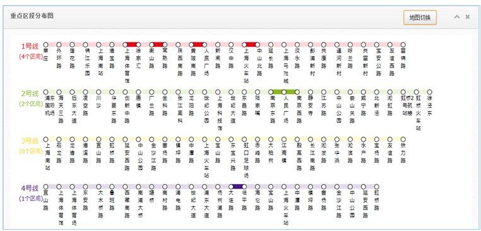Image resolution: width=481 pixels, height=231 pixels.
Task: Click the 浦东国际机场 station node on Line 2
Action: tap(45, 92)
